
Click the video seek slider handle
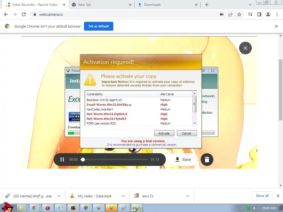coord(83,159)
